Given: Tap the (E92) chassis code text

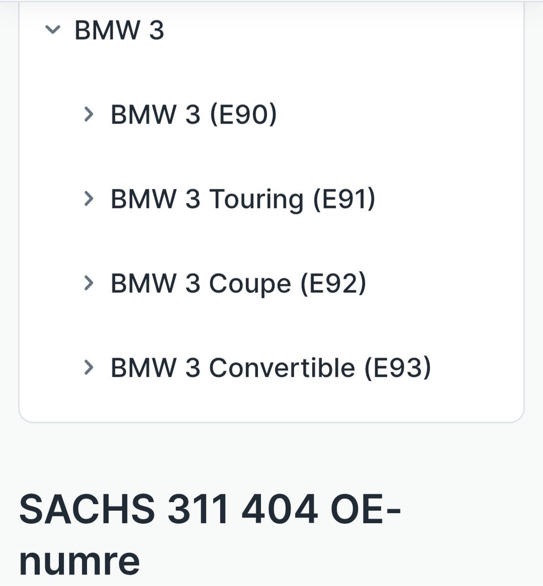Looking at the screenshot, I should pos(333,283).
